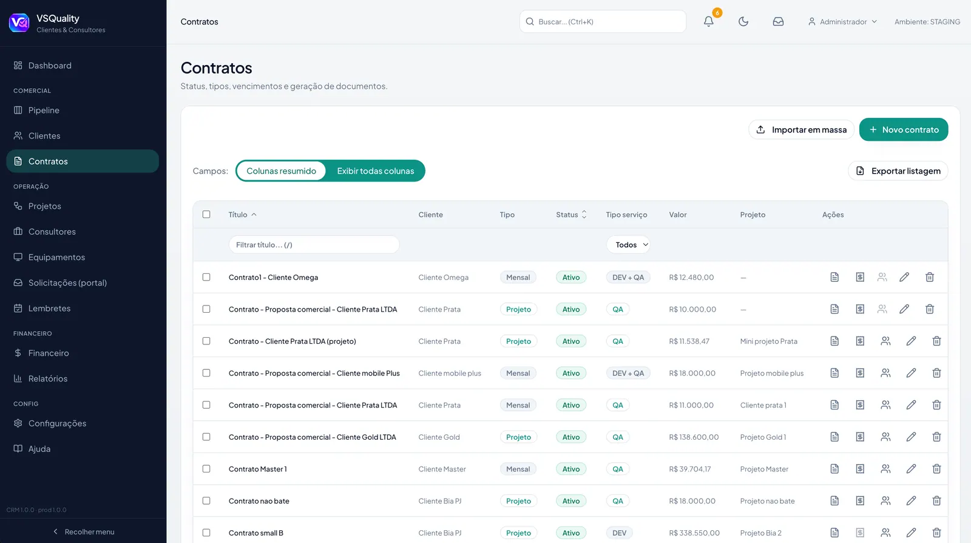Edit the Cliente Gold LTDA contract

click(x=911, y=437)
